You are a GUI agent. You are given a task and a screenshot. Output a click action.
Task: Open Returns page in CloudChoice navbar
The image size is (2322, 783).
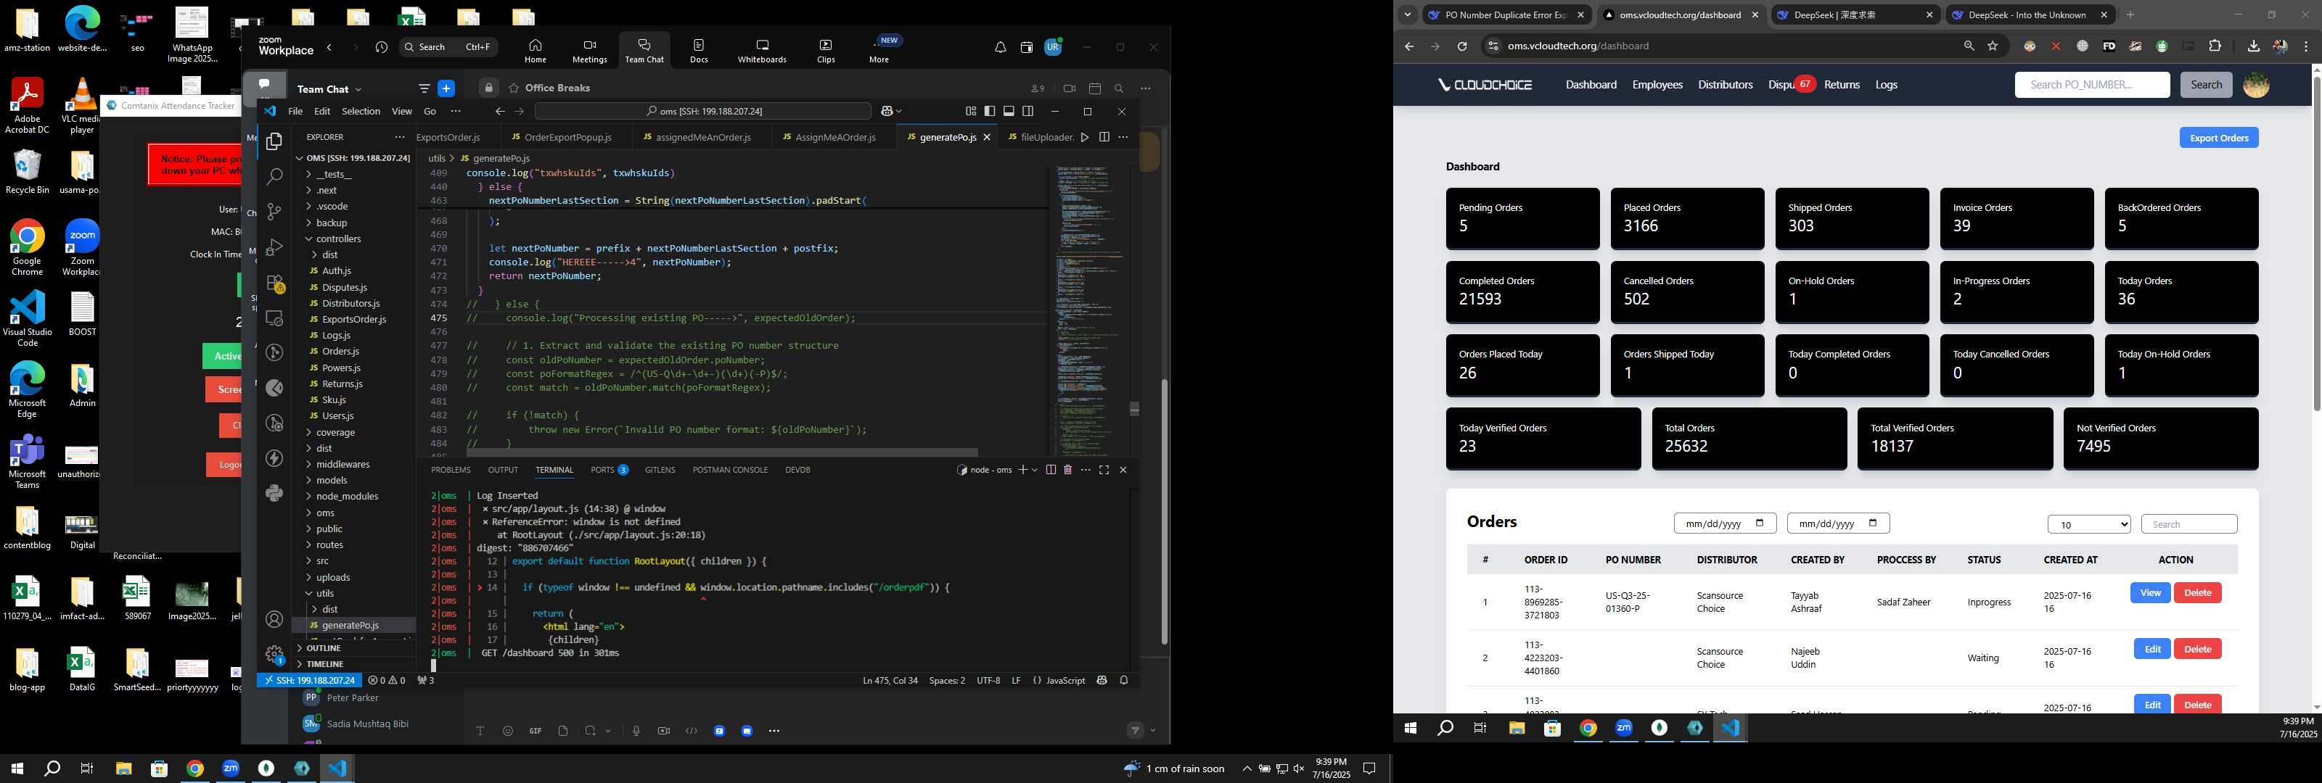[x=1842, y=86]
